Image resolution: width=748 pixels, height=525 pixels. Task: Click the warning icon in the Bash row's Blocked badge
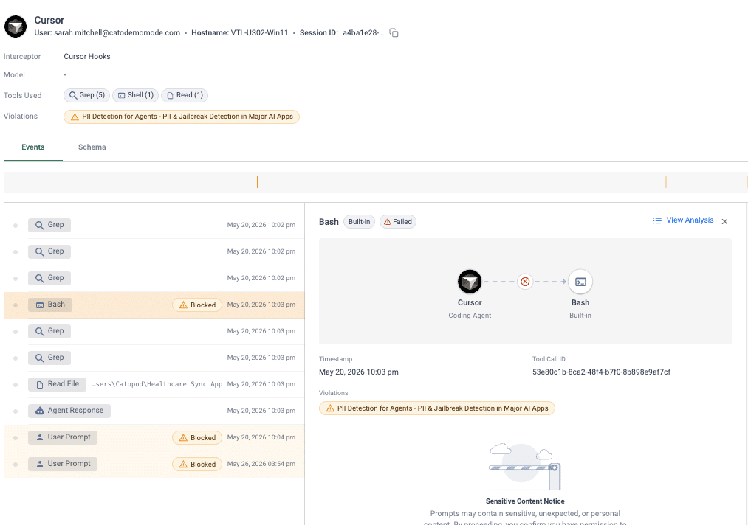pos(183,305)
